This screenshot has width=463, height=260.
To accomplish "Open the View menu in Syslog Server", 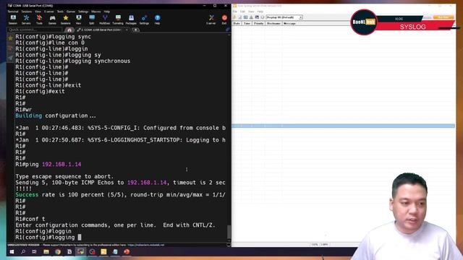I will click(251, 12).
